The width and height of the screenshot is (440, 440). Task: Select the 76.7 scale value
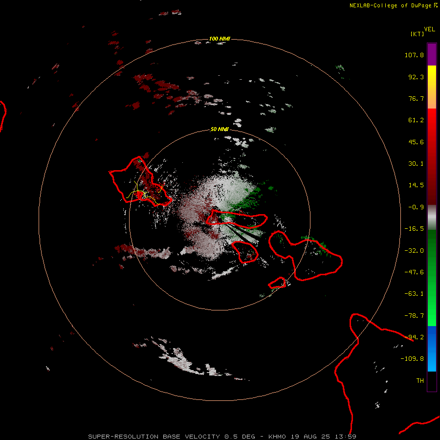(x=416, y=98)
